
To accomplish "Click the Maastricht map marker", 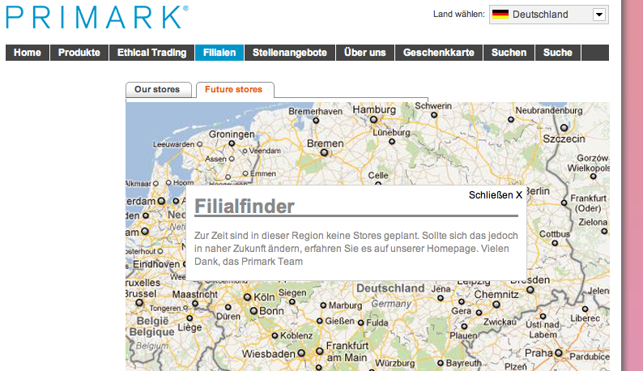I will click(195, 304).
